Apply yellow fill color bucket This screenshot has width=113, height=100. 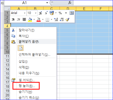pyautogui.click(x=30, y=20)
